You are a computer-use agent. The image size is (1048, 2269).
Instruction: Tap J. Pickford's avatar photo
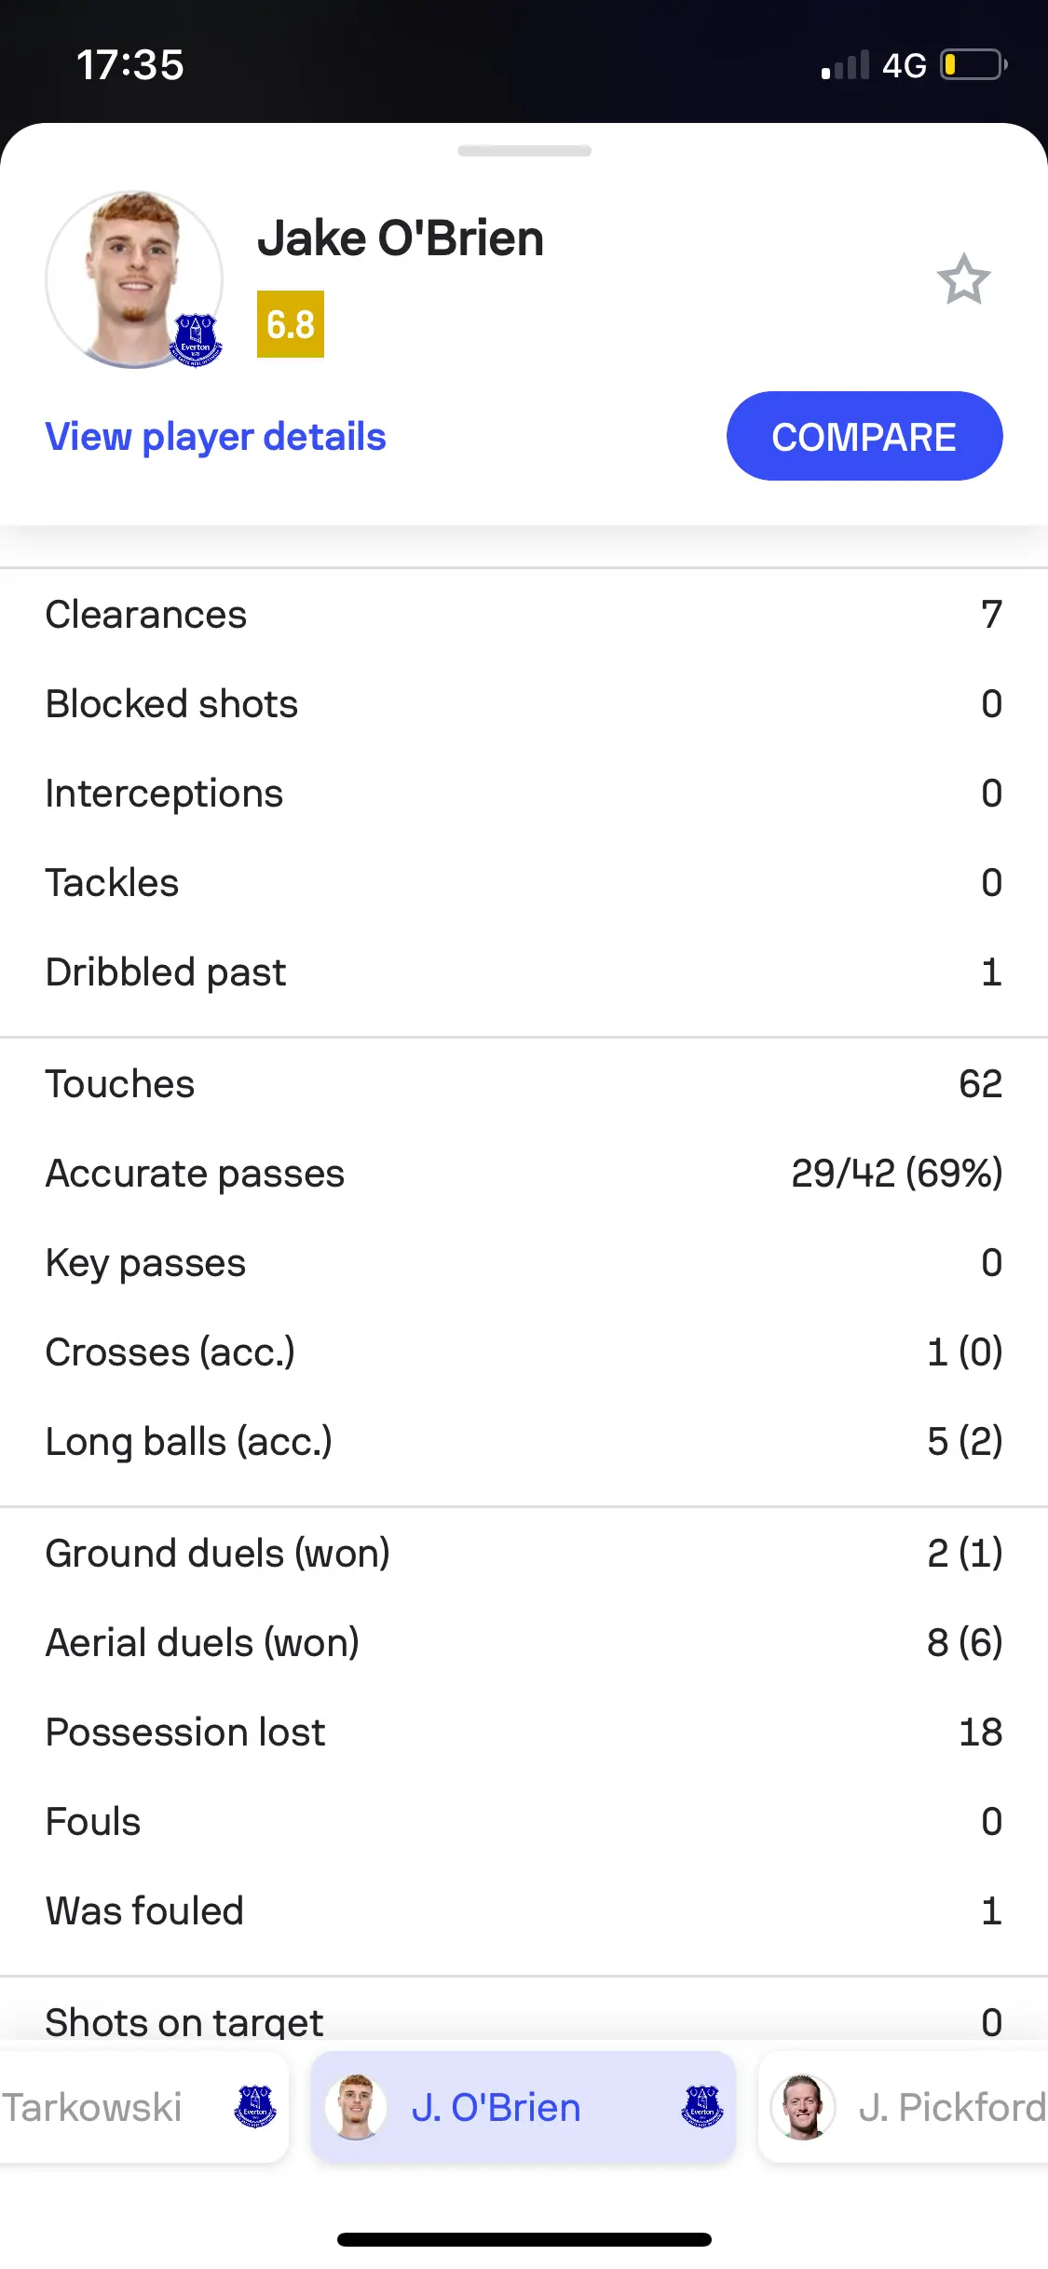coord(802,2107)
